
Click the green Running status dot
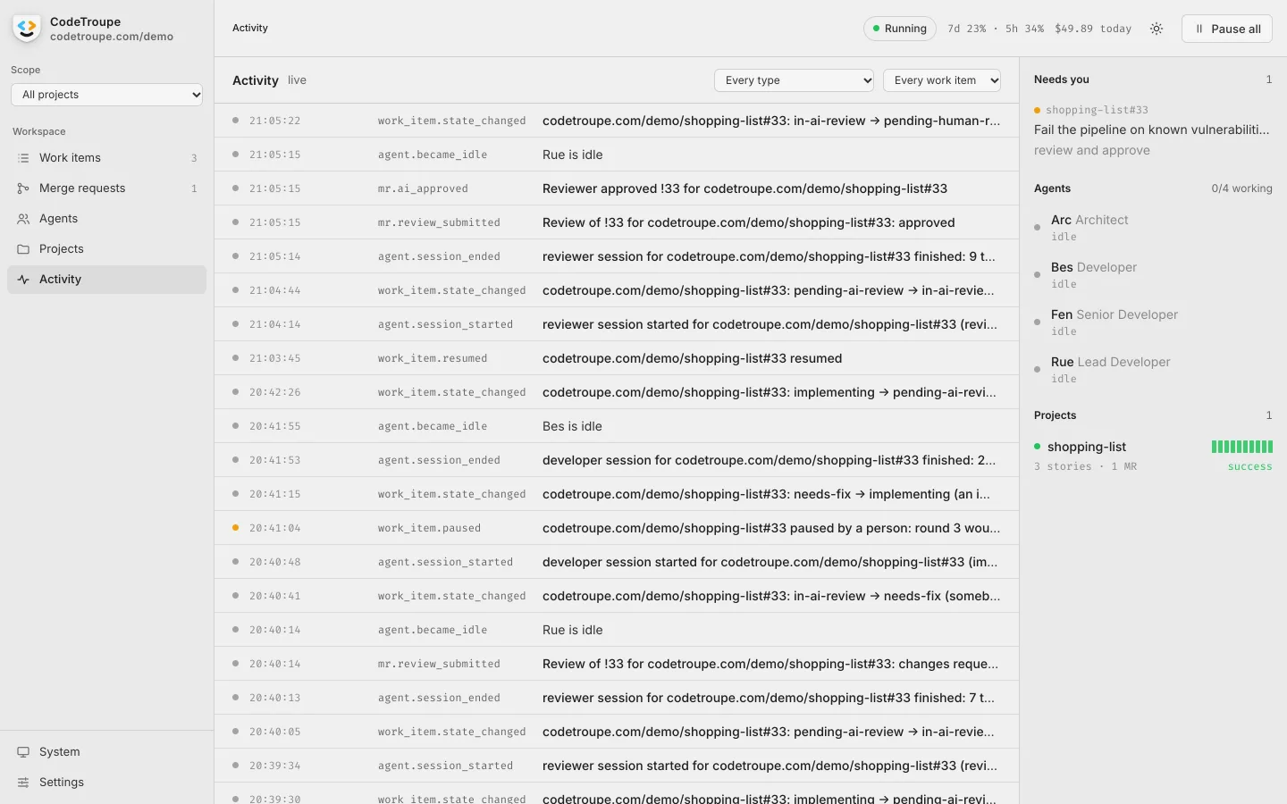[877, 29]
